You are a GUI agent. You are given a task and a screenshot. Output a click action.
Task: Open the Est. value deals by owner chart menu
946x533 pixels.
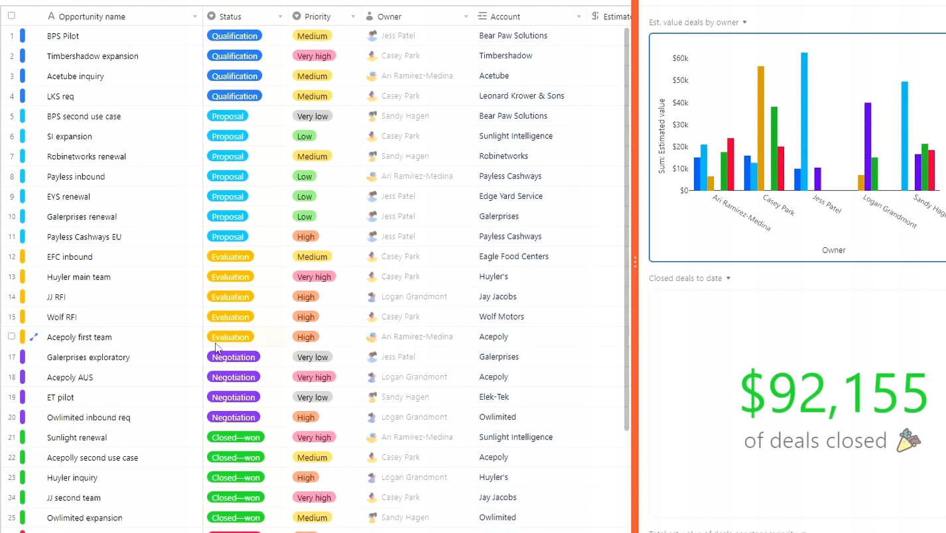pos(744,23)
